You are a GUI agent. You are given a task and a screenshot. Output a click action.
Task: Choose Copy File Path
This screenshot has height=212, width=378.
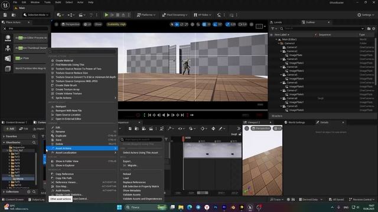pyautogui.click(x=64, y=178)
